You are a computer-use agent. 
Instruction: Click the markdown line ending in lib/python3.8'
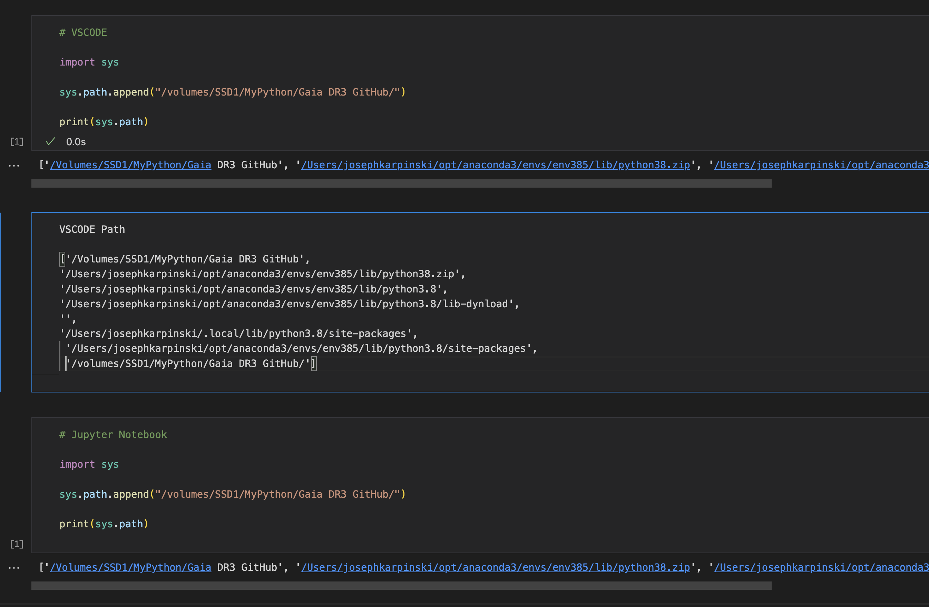(x=253, y=289)
